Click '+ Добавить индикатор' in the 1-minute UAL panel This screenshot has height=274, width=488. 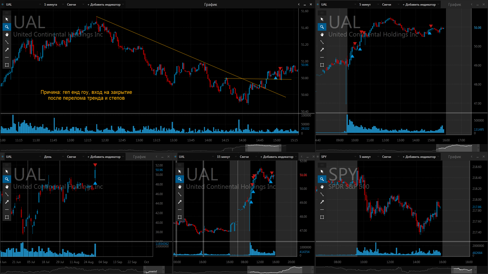click(x=105, y=5)
